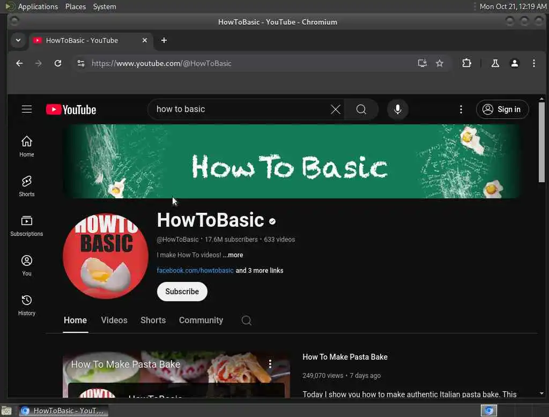
Task: Click the @HowToBasic handle text
Action: [177, 240]
